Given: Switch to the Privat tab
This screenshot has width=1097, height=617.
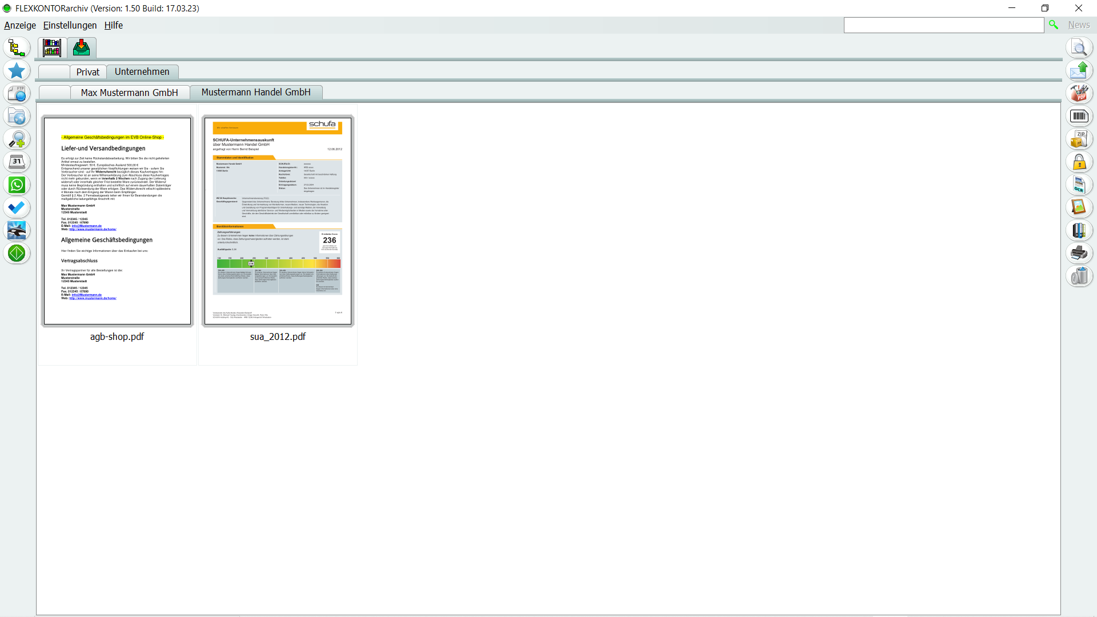Looking at the screenshot, I should [87, 72].
